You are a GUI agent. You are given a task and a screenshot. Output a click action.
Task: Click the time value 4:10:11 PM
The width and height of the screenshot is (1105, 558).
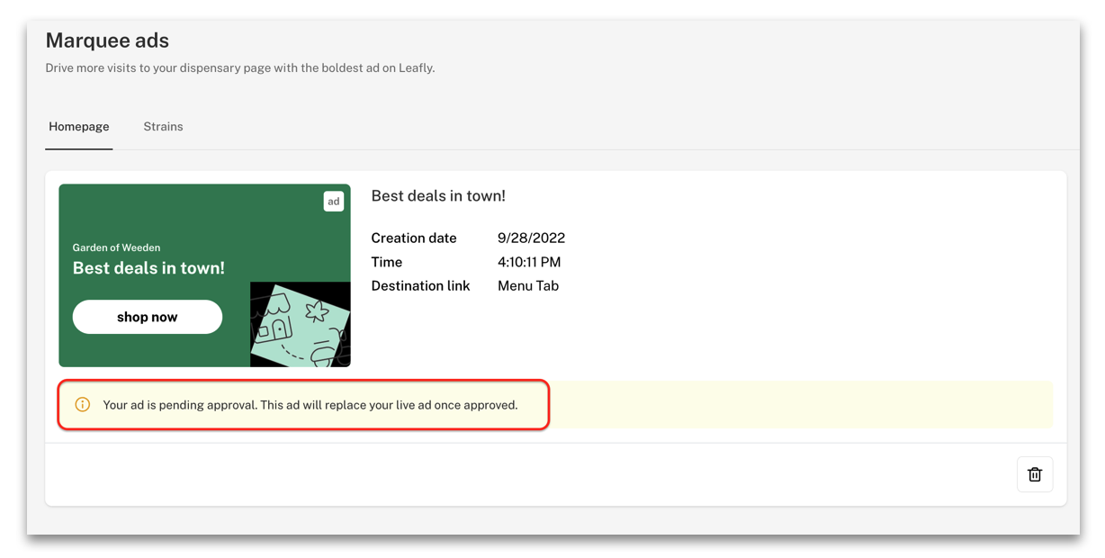pyautogui.click(x=529, y=262)
